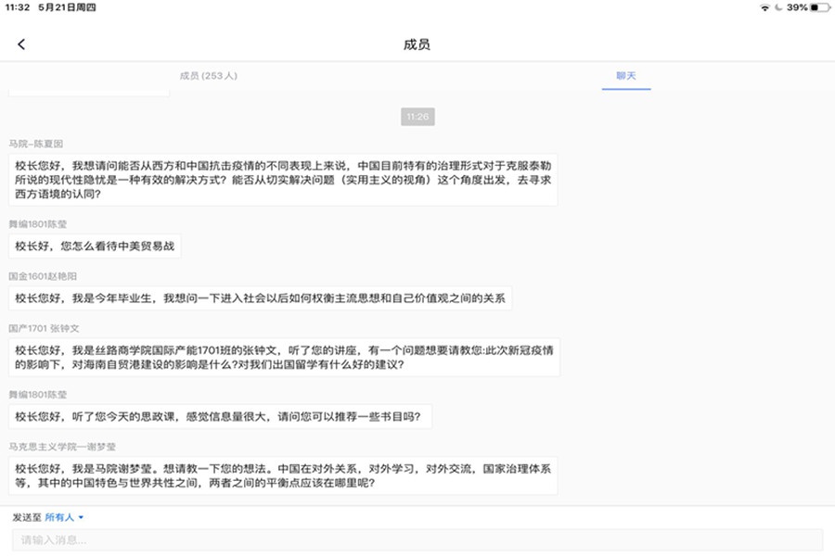
Task: Click the 请输入消息 message input field
Action: (417, 540)
